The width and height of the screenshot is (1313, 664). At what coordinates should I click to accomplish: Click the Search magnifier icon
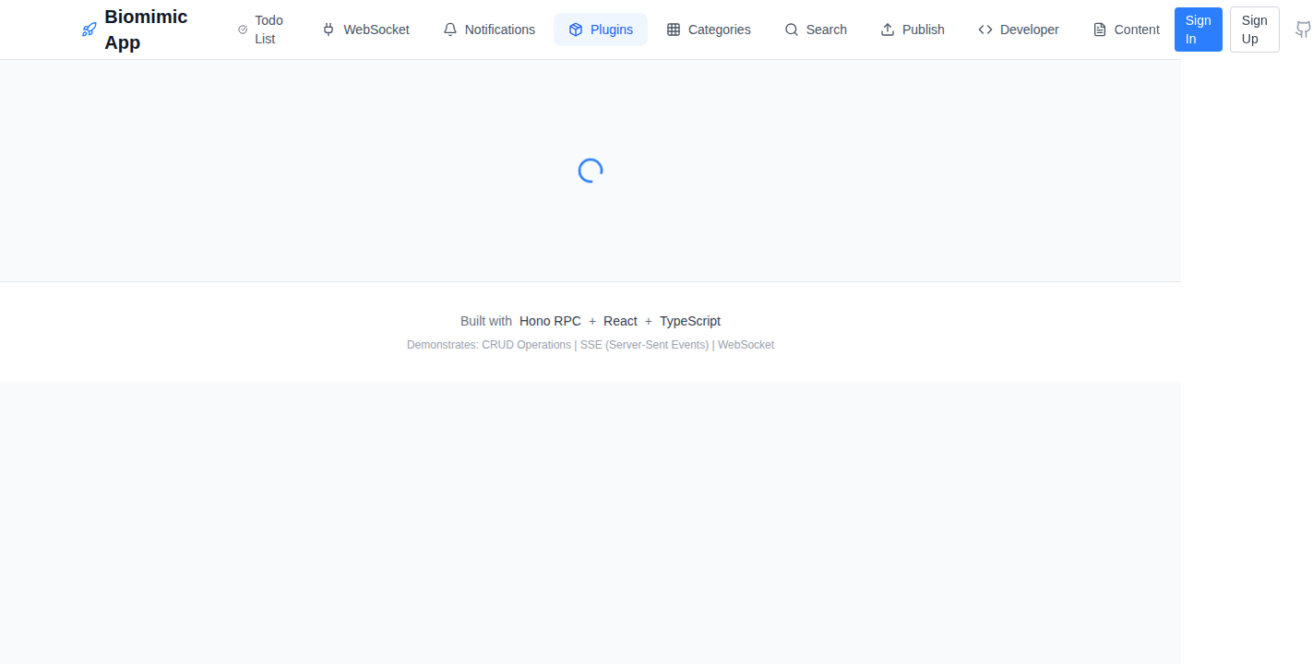[792, 30]
